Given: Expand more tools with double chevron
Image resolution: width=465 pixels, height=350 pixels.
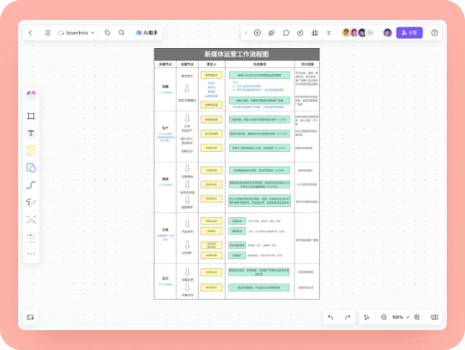Looking at the screenshot, I should (x=329, y=33).
